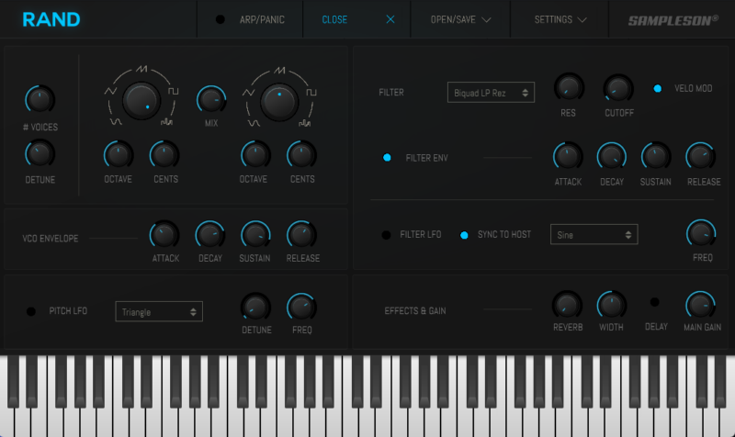
Task: Click the RAND plugin title logo
Action: [x=51, y=19]
